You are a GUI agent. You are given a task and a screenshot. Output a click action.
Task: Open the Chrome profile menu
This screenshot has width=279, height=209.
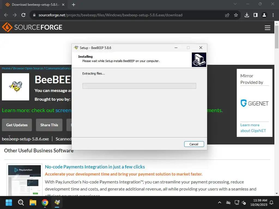click(x=264, y=15)
